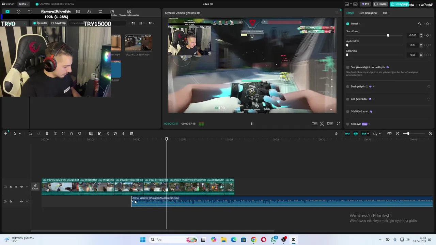Switch to the Hız tab
This screenshot has height=245, width=436.
click(x=385, y=13)
